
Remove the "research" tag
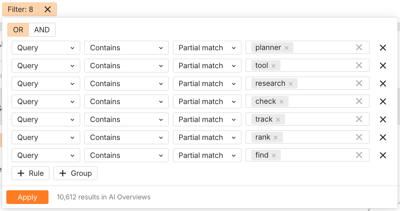[x=290, y=83]
